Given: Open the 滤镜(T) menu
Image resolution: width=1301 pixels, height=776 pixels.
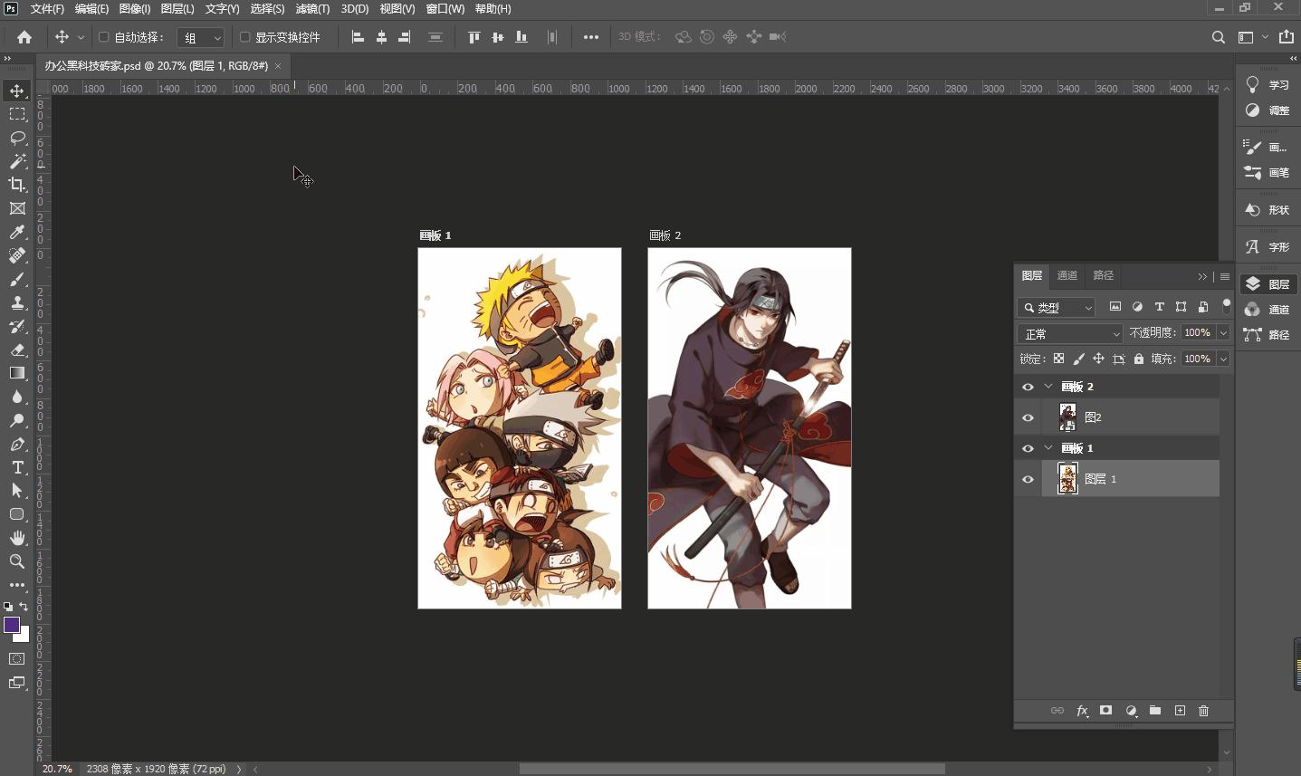Looking at the screenshot, I should [x=312, y=9].
